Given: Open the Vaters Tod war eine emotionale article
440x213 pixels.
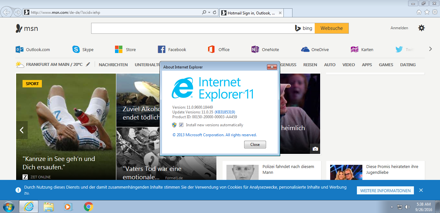Looking at the screenshot, I should point(152,173).
